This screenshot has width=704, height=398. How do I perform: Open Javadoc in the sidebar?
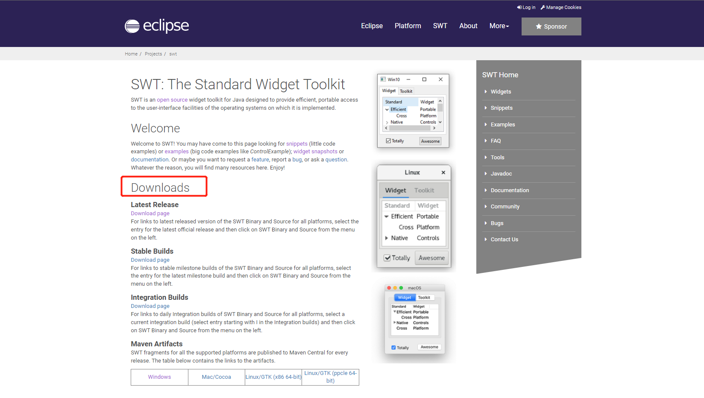(x=501, y=174)
